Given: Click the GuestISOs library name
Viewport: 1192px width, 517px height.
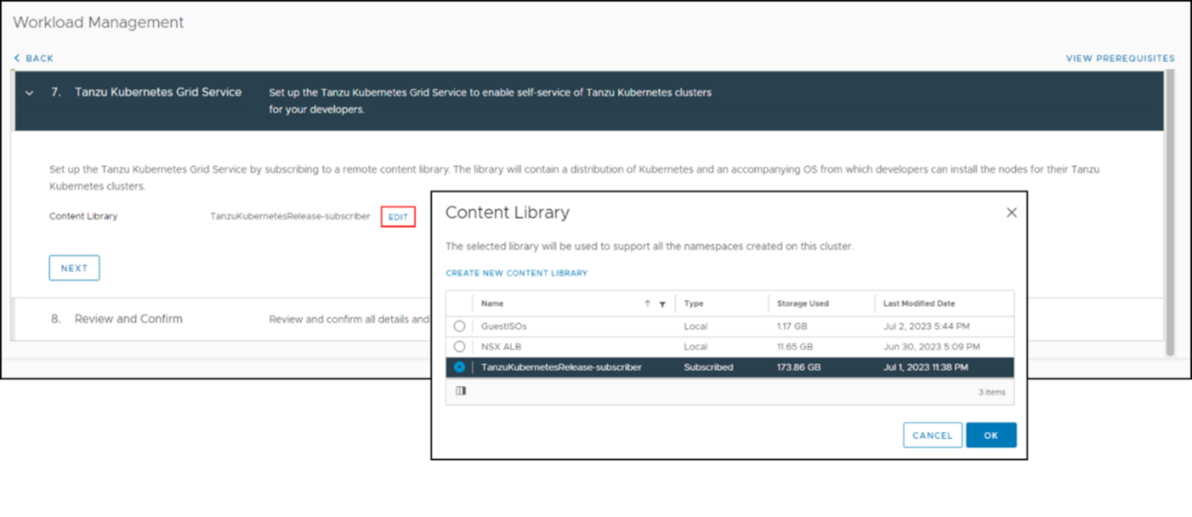Looking at the screenshot, I should click(x=504, y=327).
